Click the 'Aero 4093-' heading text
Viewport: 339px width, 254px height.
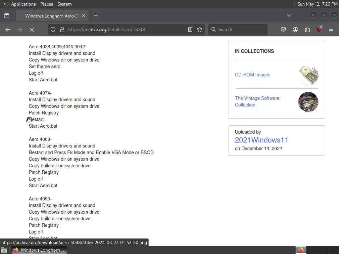[40, 199]
